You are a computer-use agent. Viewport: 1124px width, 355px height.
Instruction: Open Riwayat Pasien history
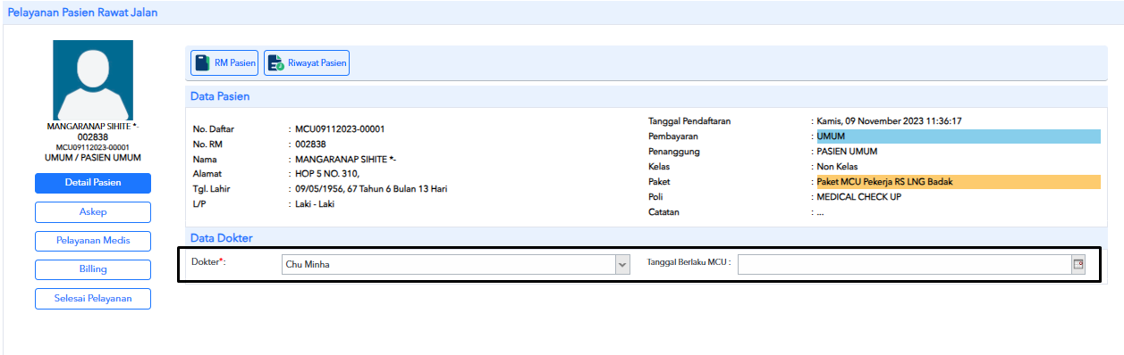(x=306, y=63)
